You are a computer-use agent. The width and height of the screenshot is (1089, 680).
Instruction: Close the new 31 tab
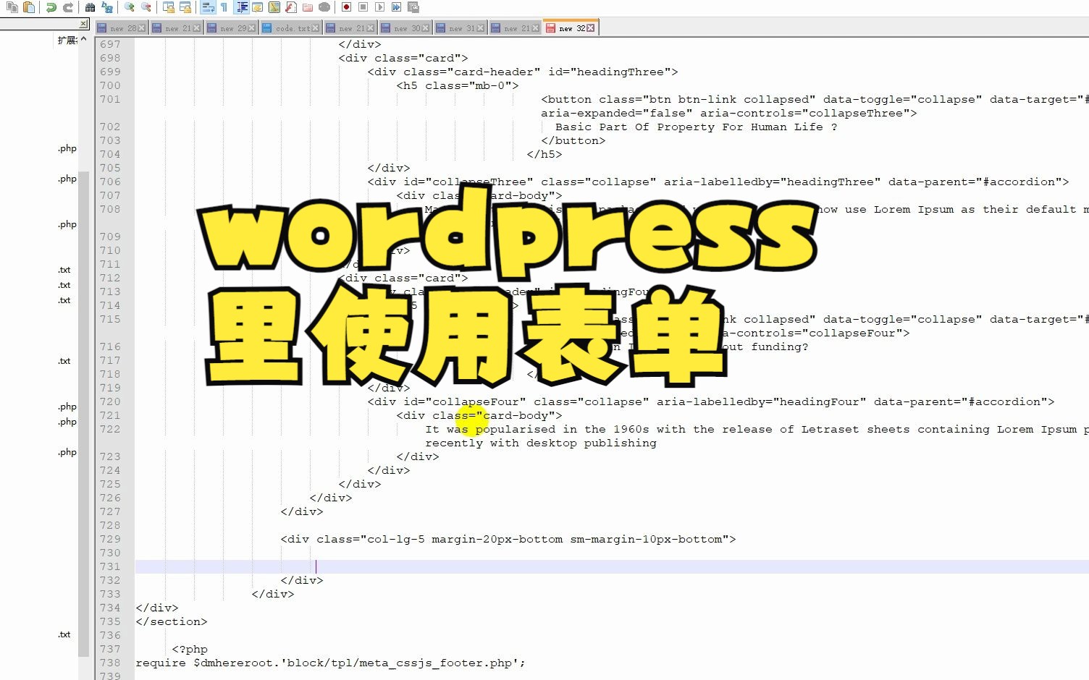(481, 28)
